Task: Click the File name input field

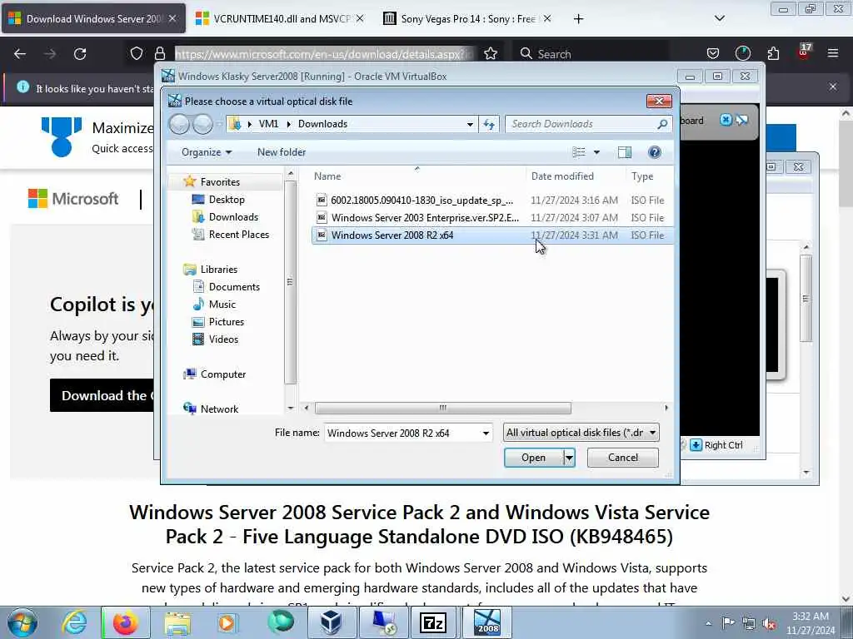Action: point(402,433)
